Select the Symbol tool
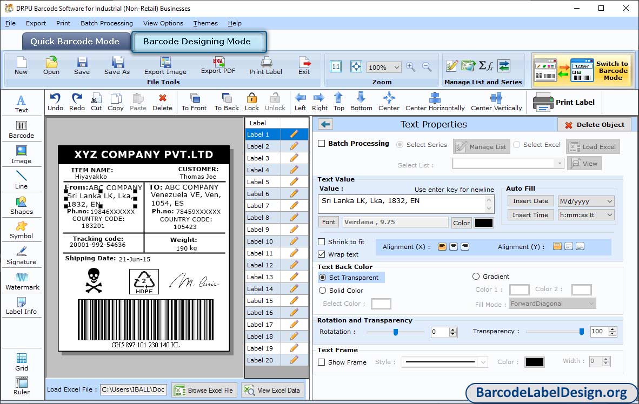The image size is (639, 404). pyautogui.click(x=21, y=230)
